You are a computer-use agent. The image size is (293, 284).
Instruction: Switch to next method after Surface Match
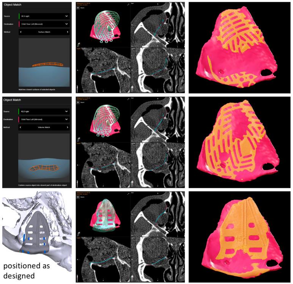[68, 32]
